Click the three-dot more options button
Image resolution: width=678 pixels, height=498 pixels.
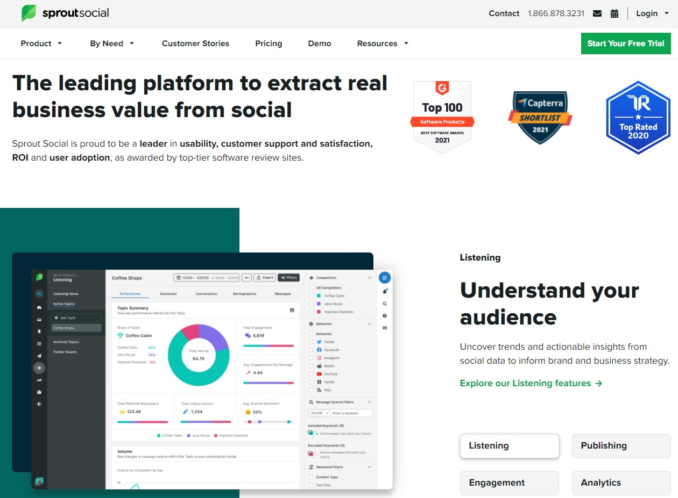pyautogui.click(x=247, y=278)
